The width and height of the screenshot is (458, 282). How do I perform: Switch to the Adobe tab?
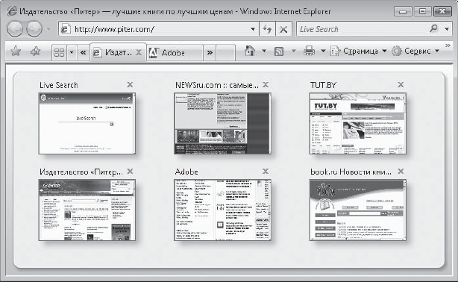tap(175, 53)
